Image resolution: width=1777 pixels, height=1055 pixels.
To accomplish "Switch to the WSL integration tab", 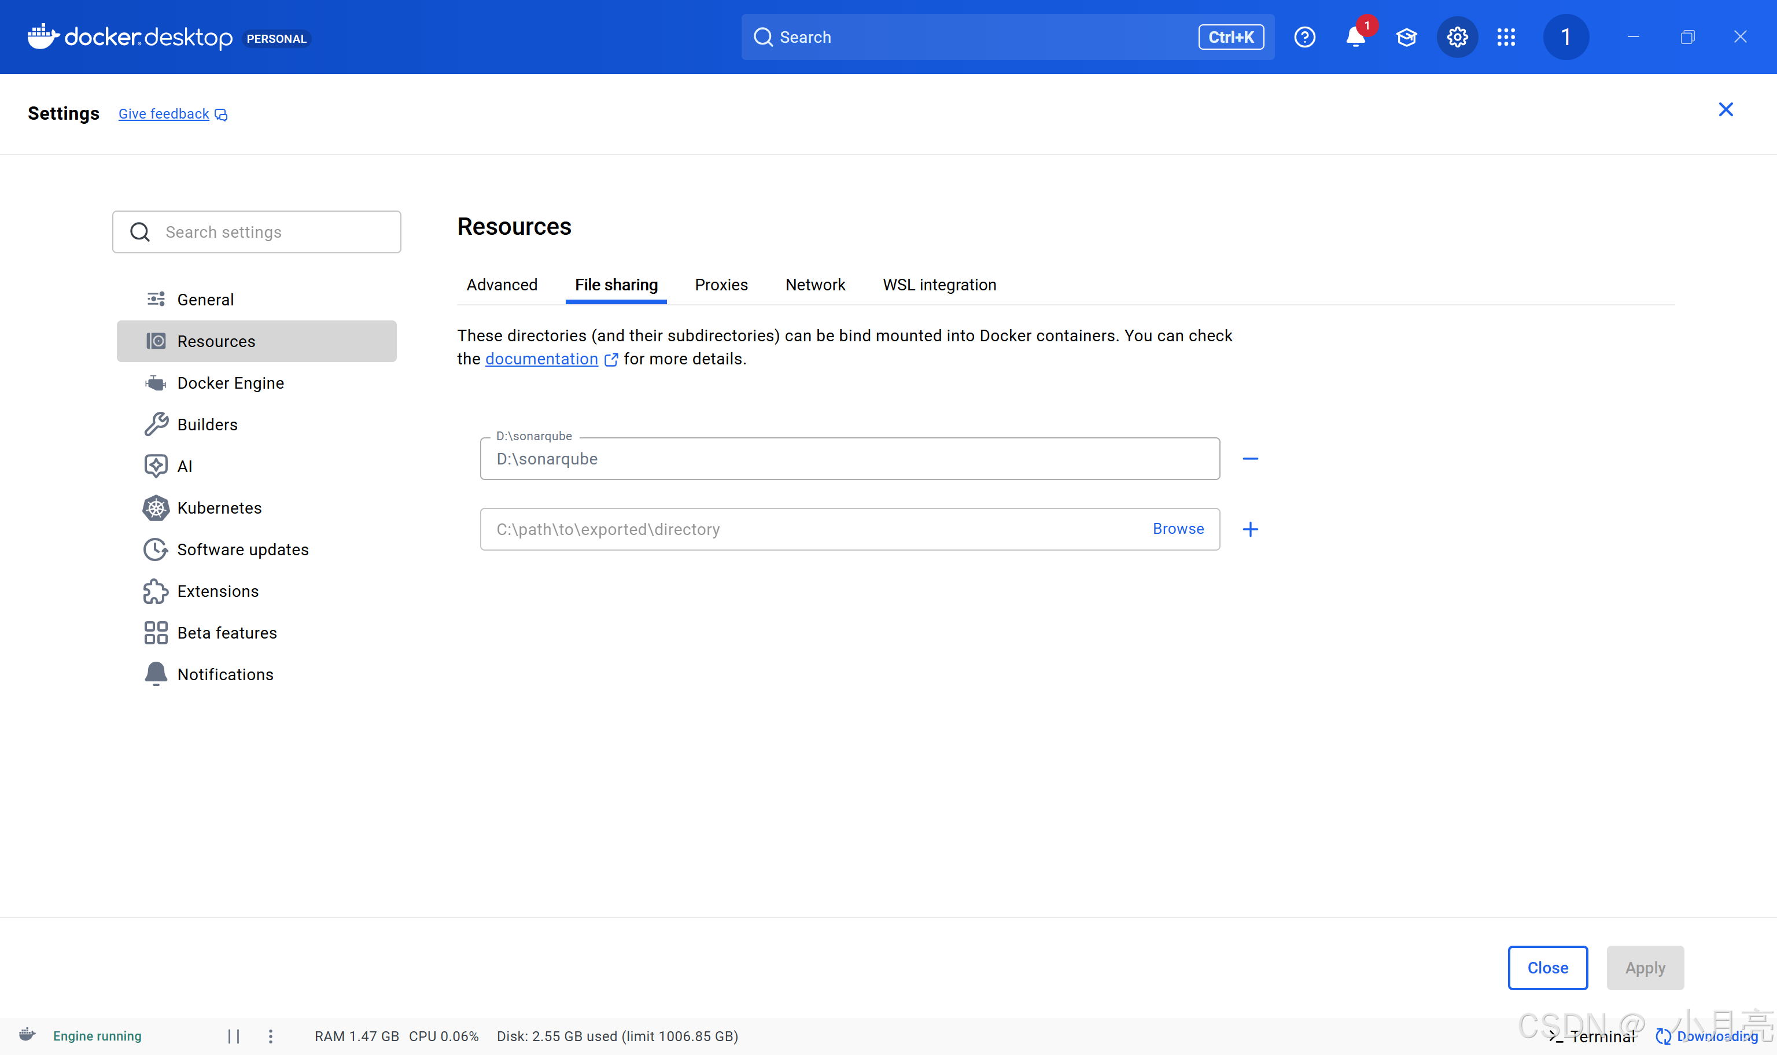I will (939, 285).
